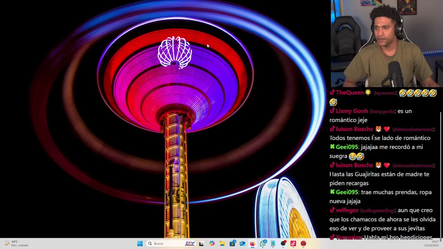
Task: Open OBS Studio from the taskbar
Action: point(283,243)
